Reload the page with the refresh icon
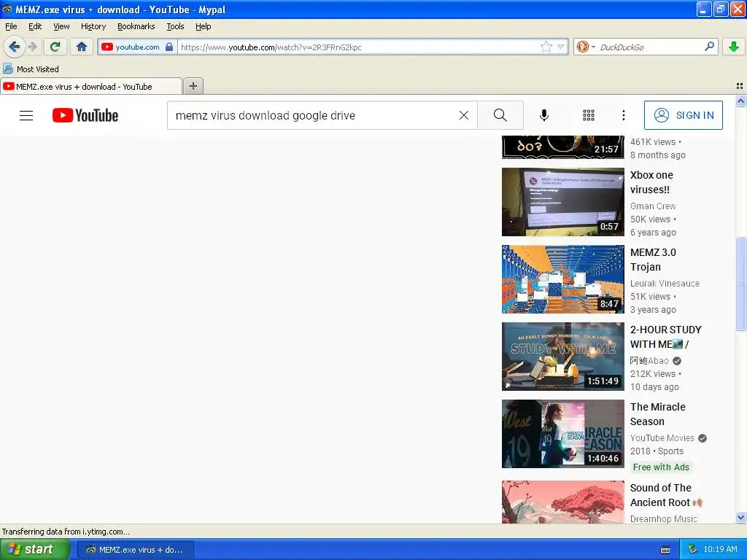747x560 pixels. [55, 47]
